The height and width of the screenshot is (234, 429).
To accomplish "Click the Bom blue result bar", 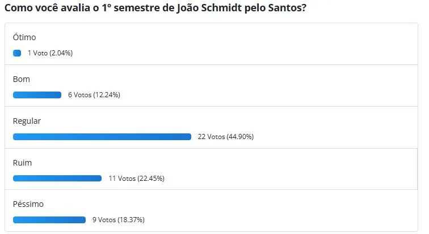I will (x=37, y=95).
